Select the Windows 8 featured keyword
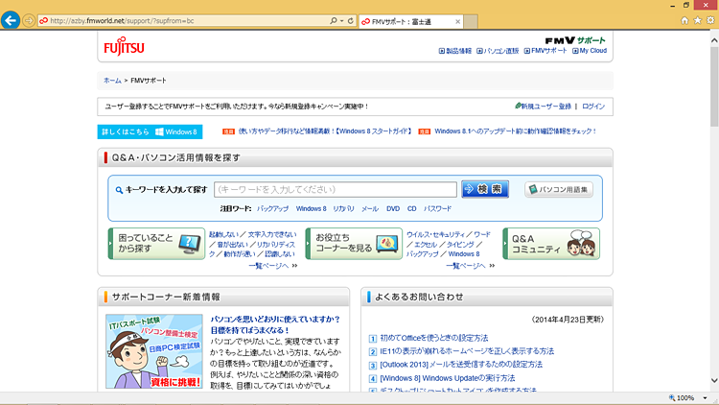 point(311,208)
